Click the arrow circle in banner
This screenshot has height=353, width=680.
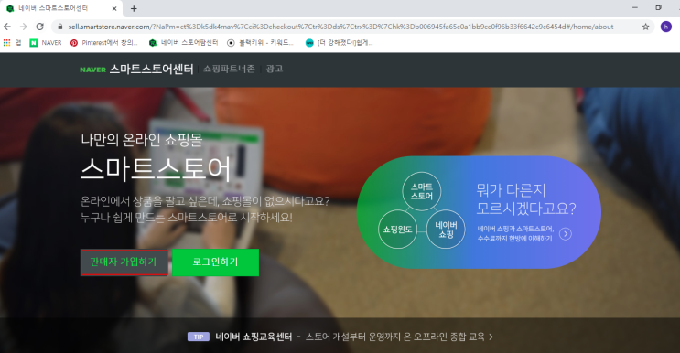click(566, 234)
